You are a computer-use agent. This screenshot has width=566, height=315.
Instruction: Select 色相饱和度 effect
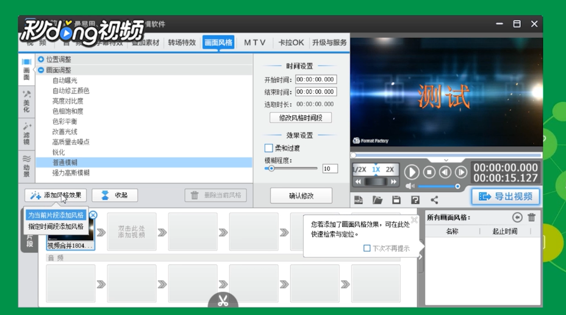click(x=68, y=111)
